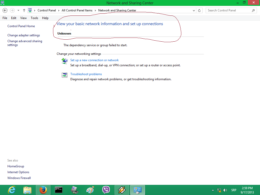The height and width of the screenshot is (195, 260).
Task: Click Set up a new connection or network
Action: [94, 60]
